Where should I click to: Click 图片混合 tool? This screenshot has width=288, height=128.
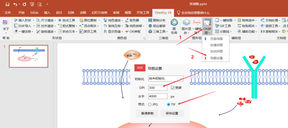pos(186,27)
